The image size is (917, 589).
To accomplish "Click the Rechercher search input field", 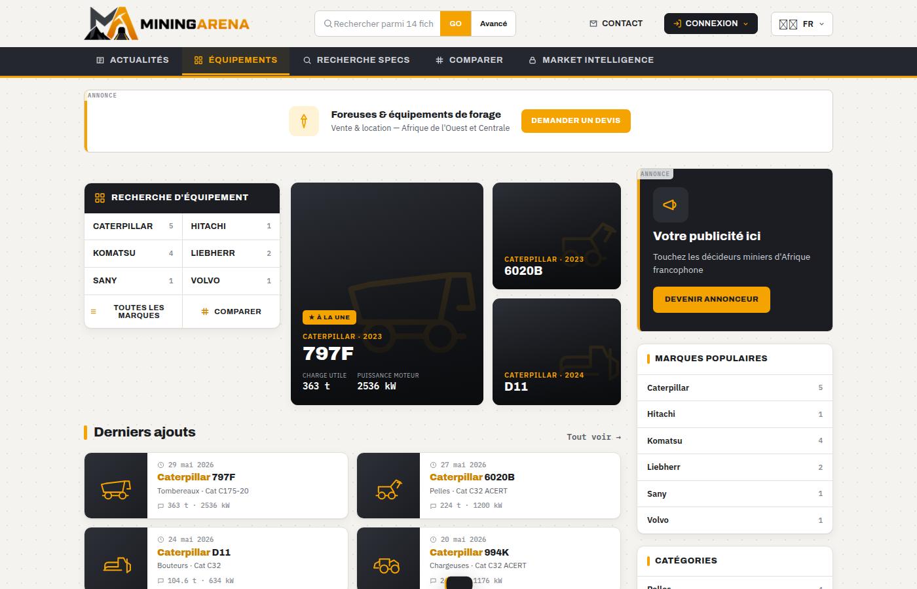I will [x=384, y=24].
